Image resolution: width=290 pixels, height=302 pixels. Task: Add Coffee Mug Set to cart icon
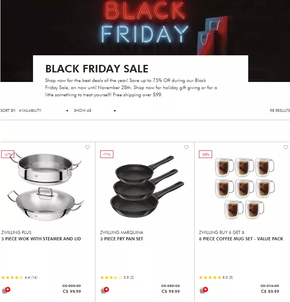pos(204,290)
